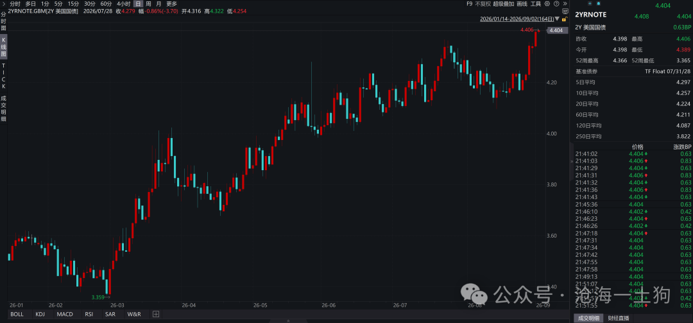Image resolution: width=693 pixels, height=323 pixels.
Task: Open the vertical 成交明细 tab on left
Action: click(x=4, y=109)
